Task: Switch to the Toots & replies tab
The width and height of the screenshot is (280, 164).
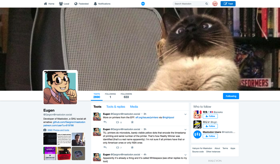Action: [x=116, y=107]
